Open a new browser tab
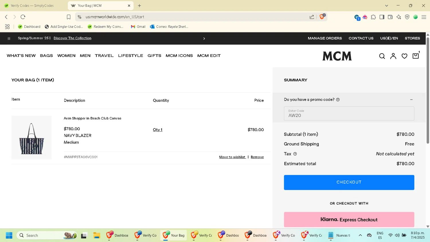The width and height of the screenshot is (430, 242). (139, 6)
